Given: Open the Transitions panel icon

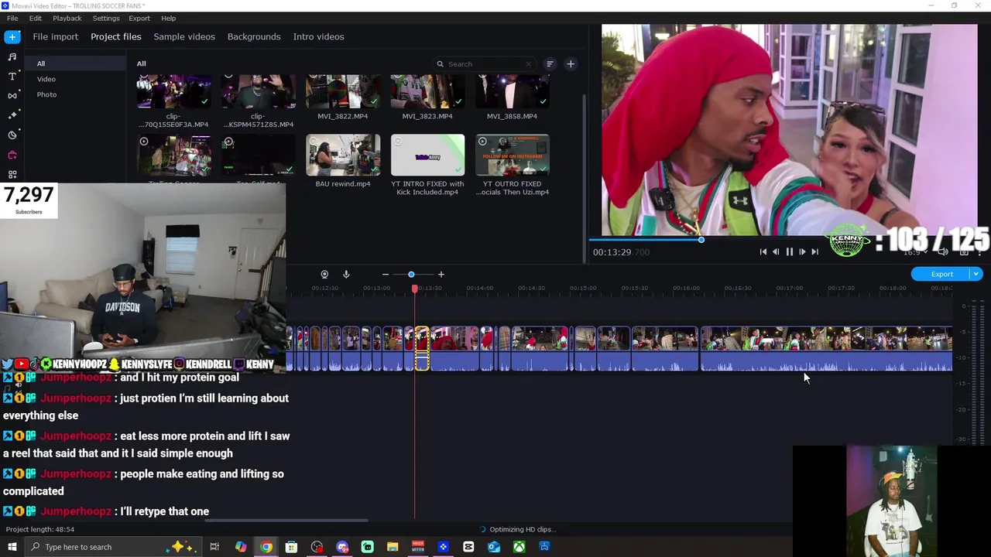Looking at the screenshot, I should (12, 96).
